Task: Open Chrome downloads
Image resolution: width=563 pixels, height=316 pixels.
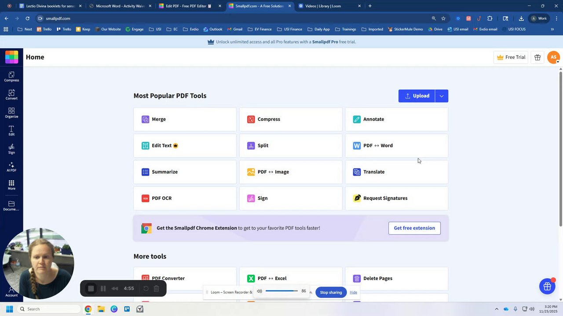Action: [521, 18]
